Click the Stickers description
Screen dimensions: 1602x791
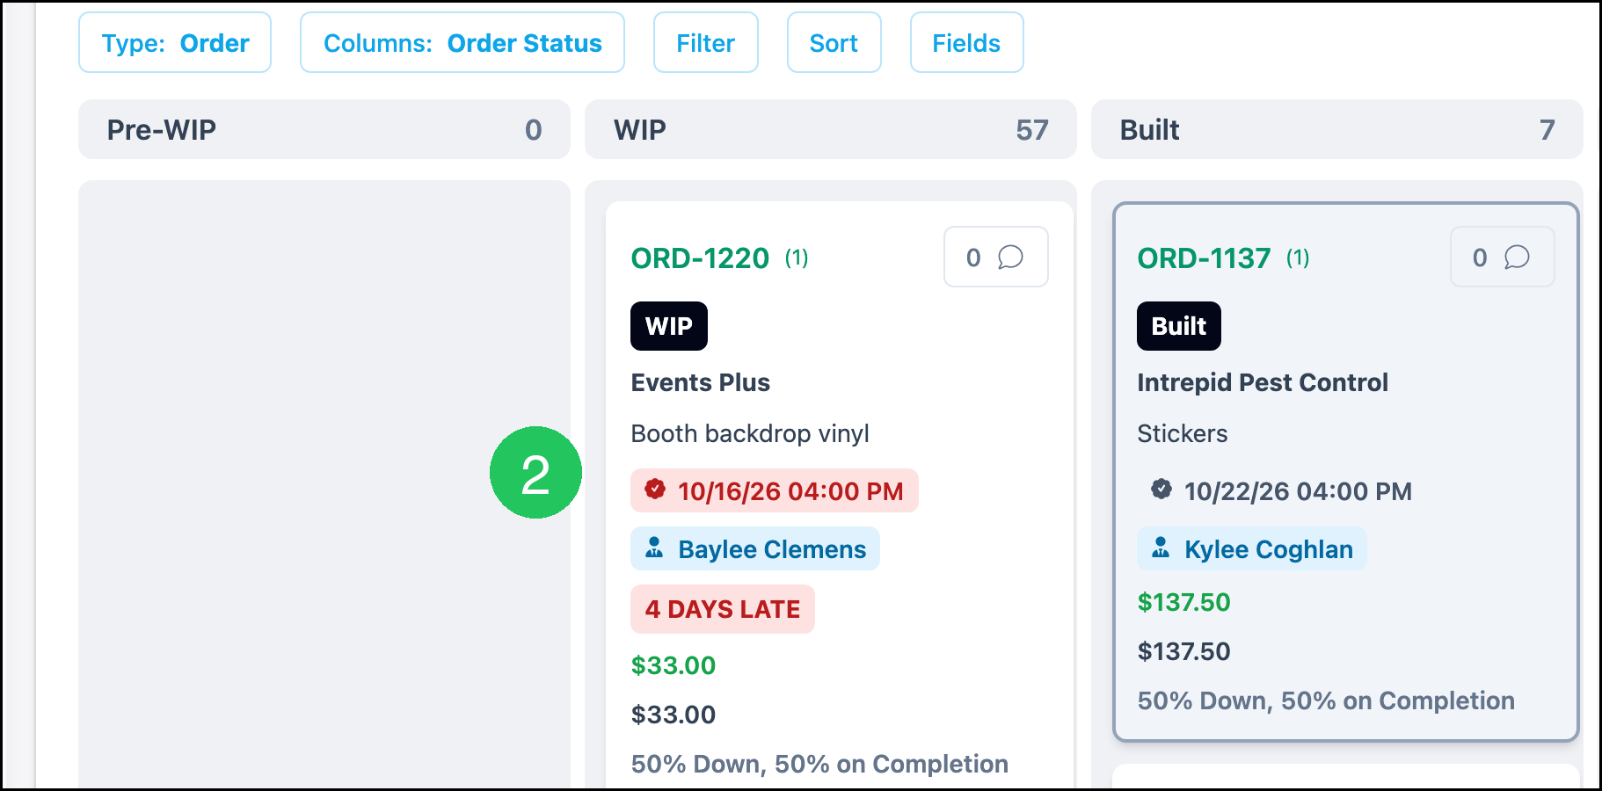1183,433
